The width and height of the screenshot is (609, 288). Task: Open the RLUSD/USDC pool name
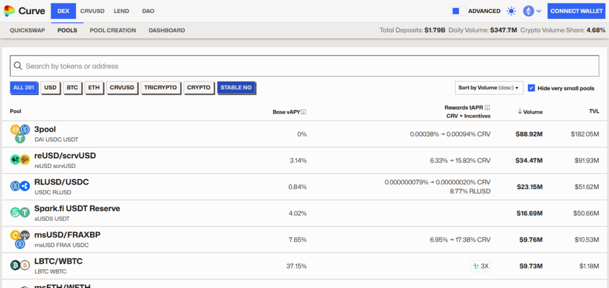pos(62,182)
